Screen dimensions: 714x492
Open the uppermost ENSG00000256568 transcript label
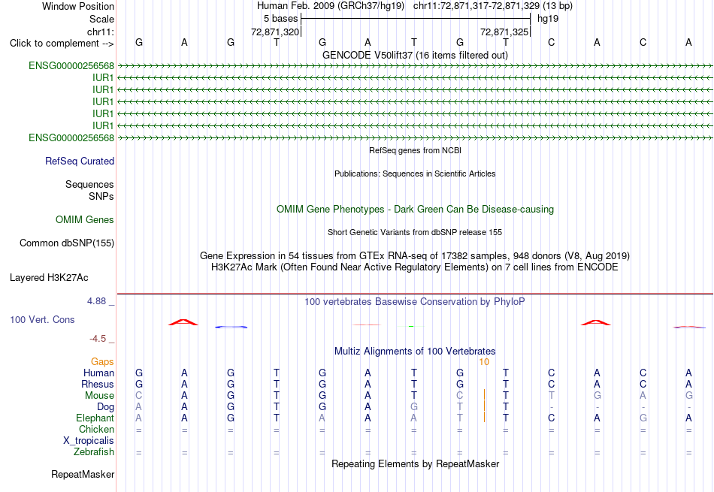coord(71,65)
